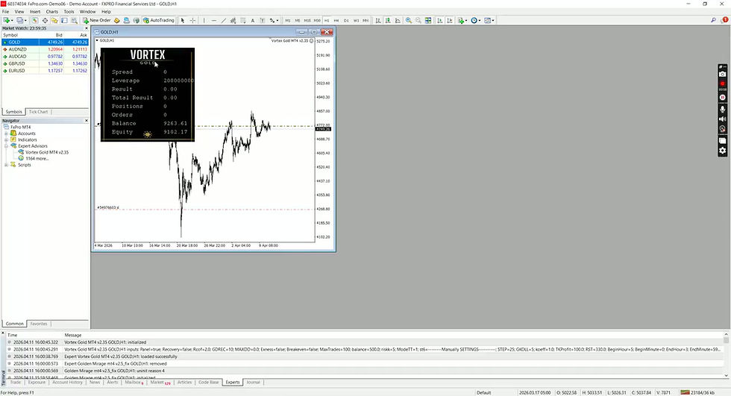Image resolution: width=731 pixels, height=396 pixels.
Task: Switch chart to D1 timeframe
Action: point(346,20)
